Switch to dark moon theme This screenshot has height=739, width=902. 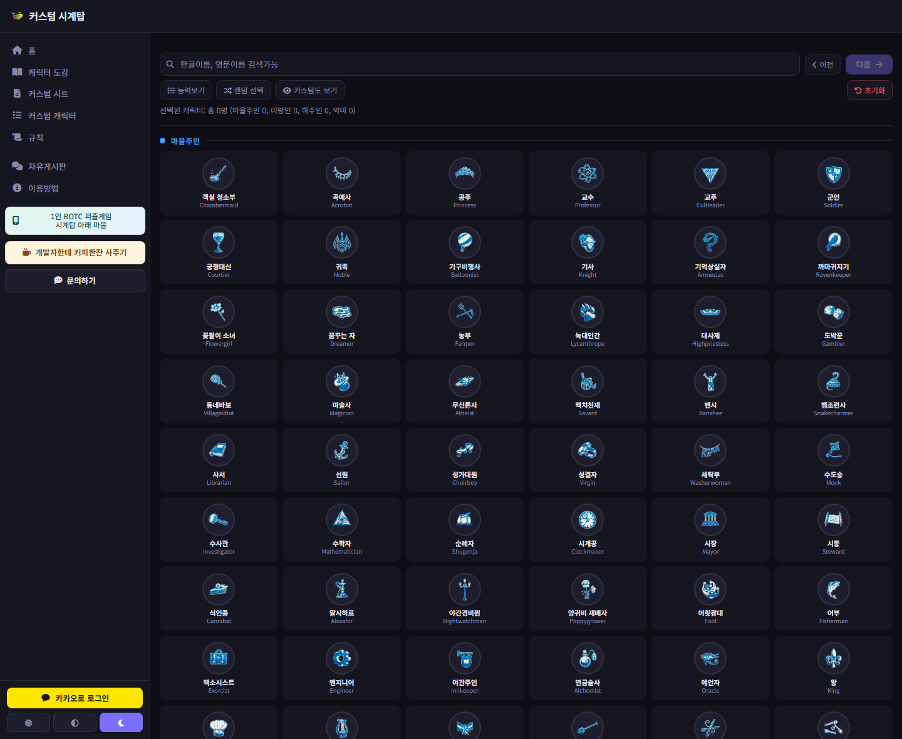(121, 723)
